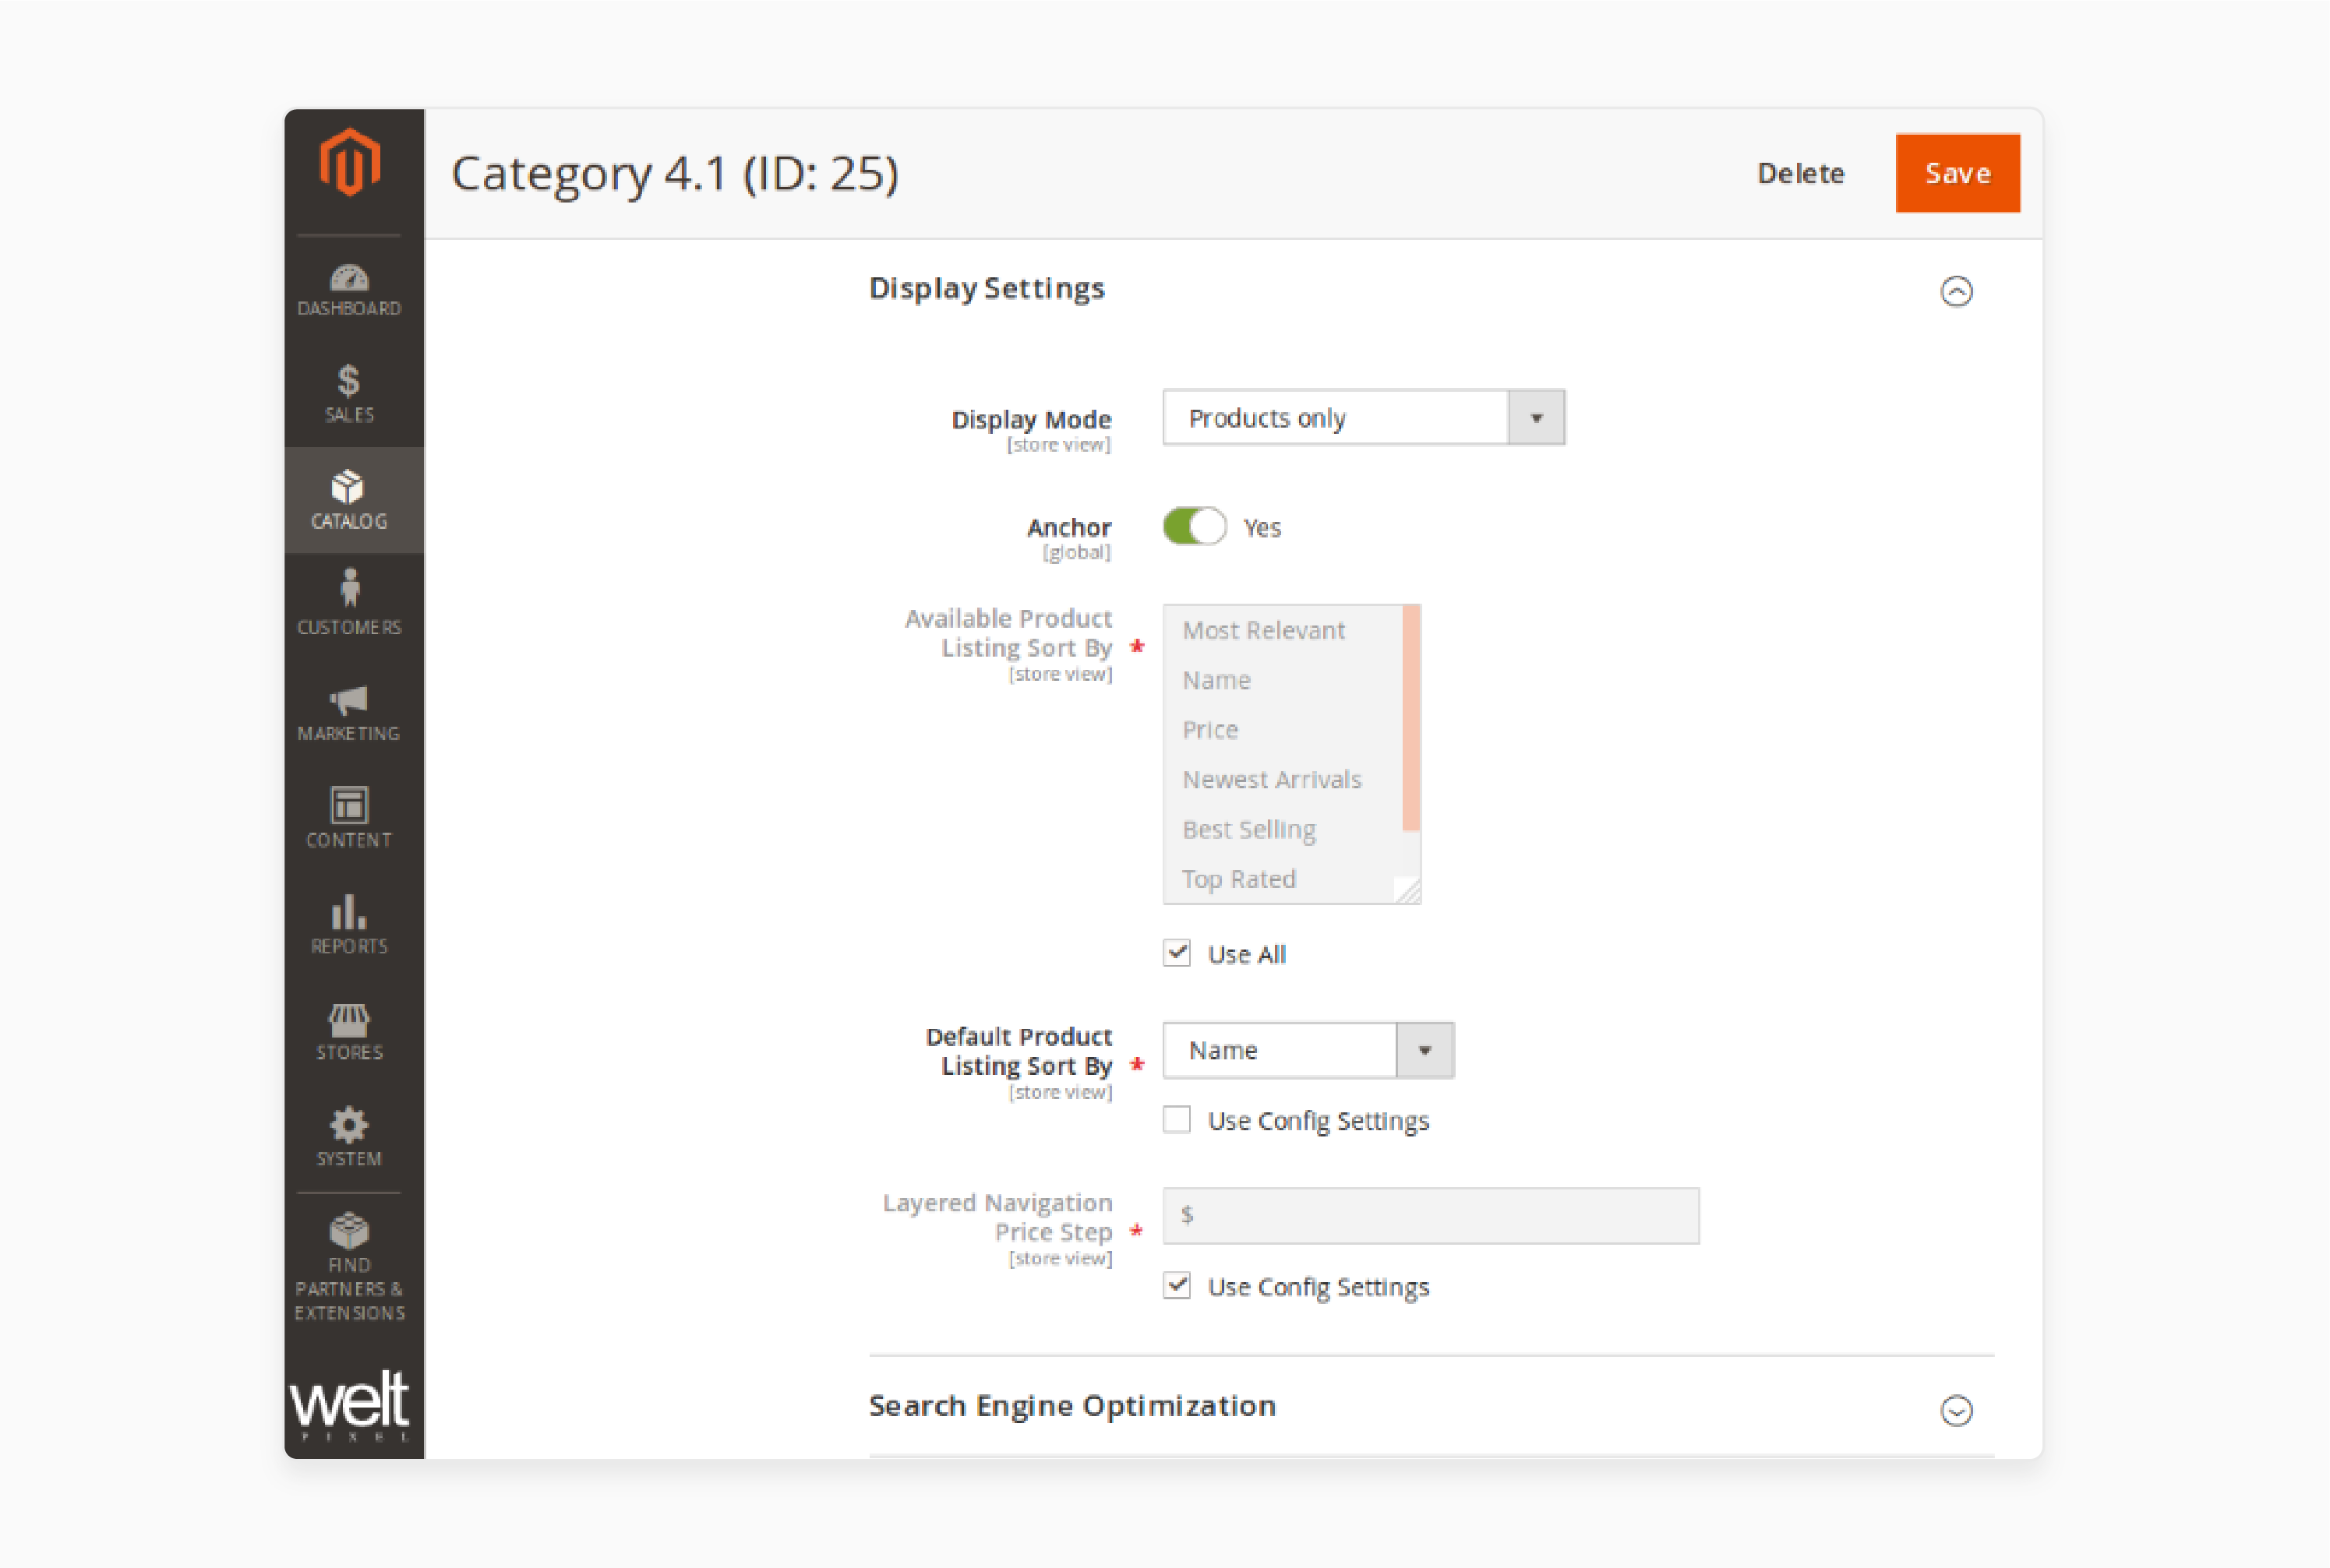Click the sort list scrollbar
The image size is (2330, 1568).
pyautogui.click(x=1411, y=718)
